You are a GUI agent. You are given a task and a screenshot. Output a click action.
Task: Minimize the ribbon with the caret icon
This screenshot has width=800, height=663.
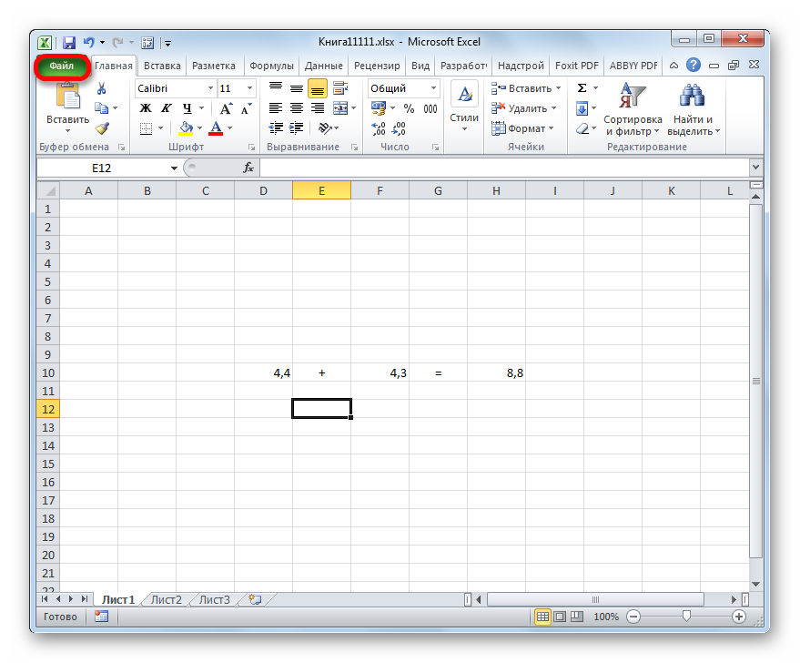pyautogui.click(x=674, y=66)
